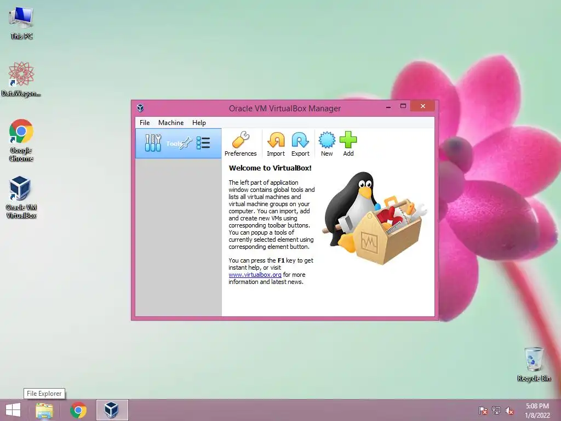Image resolution: width=561 pixels, height=421 pixels.
Task: Open the File menu
Action: [145, 122]
